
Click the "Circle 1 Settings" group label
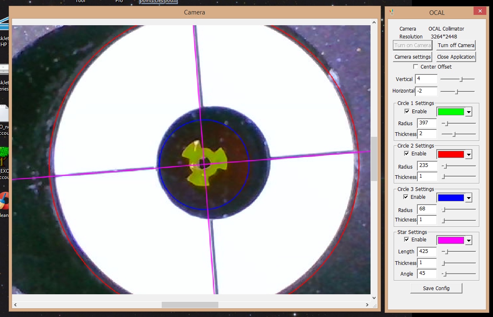415,103
